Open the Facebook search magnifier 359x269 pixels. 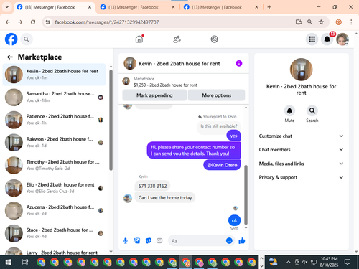click(x=27, y=39)
